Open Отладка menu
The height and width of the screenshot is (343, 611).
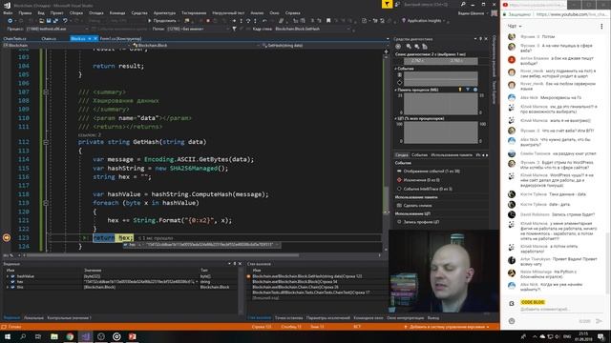(95, 12)
